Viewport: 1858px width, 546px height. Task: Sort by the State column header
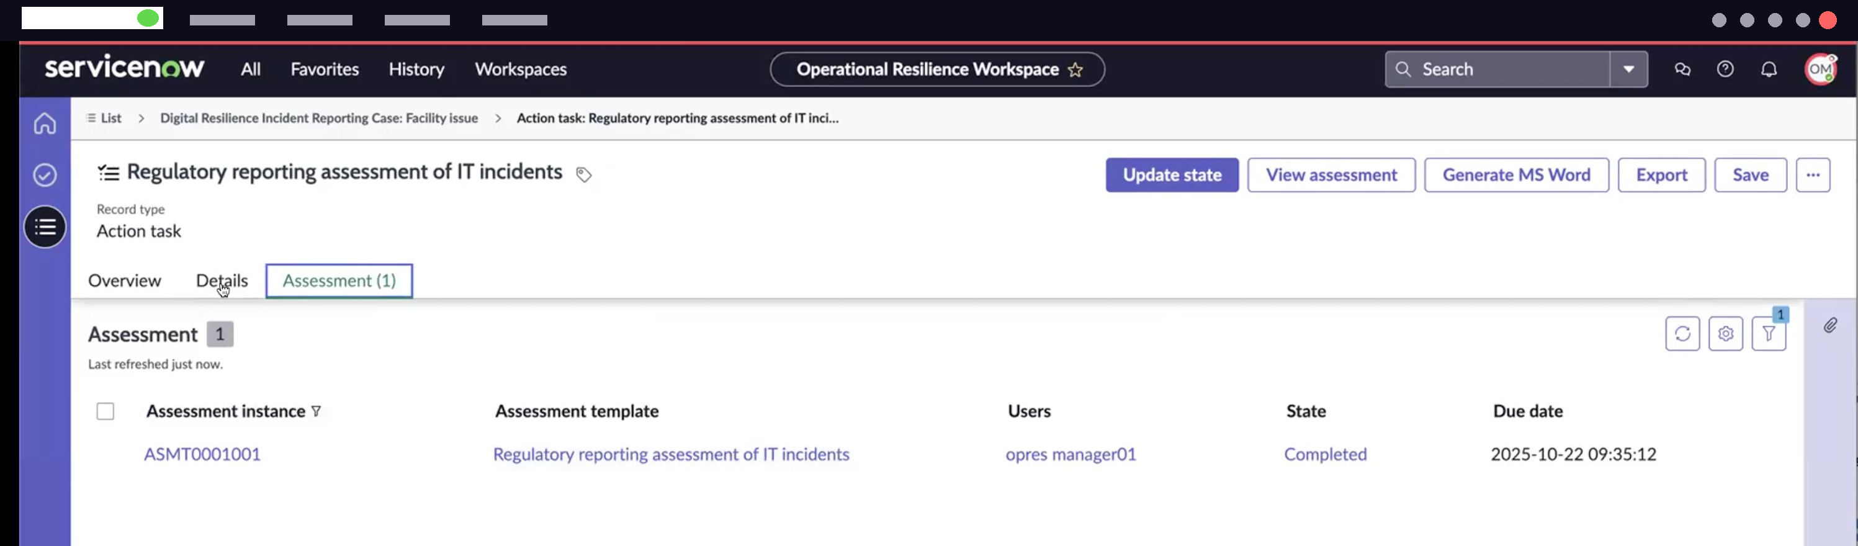click(1306, 411)
